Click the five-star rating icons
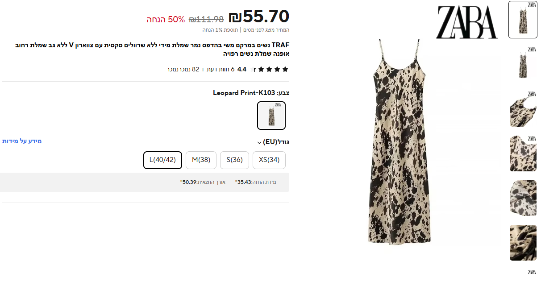The height and width of the screenshot is (282, 541). tap(270, 69)
